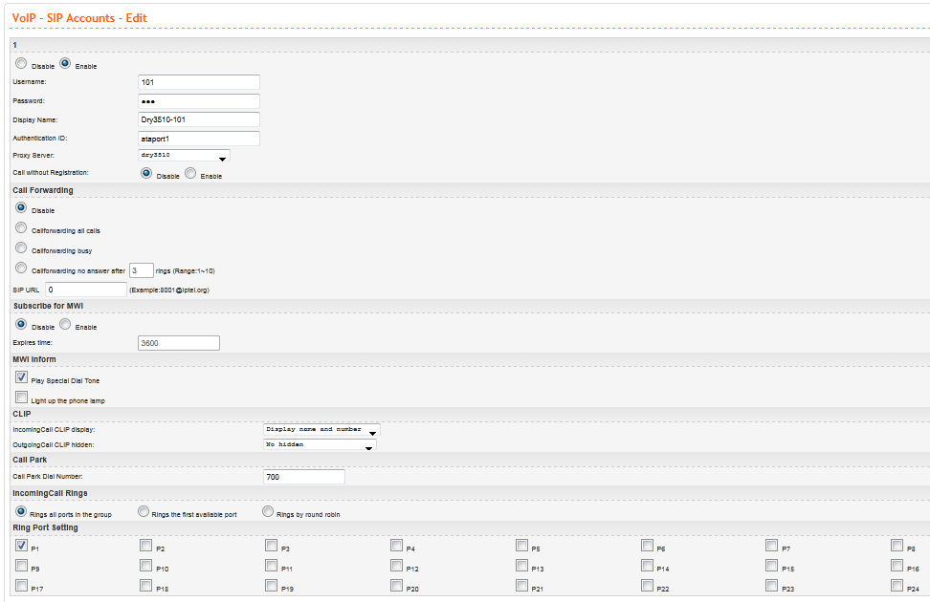This screenshot has width=930, height=602.
Task: Tick the P24 port checkbox
Action: (897, 587)
